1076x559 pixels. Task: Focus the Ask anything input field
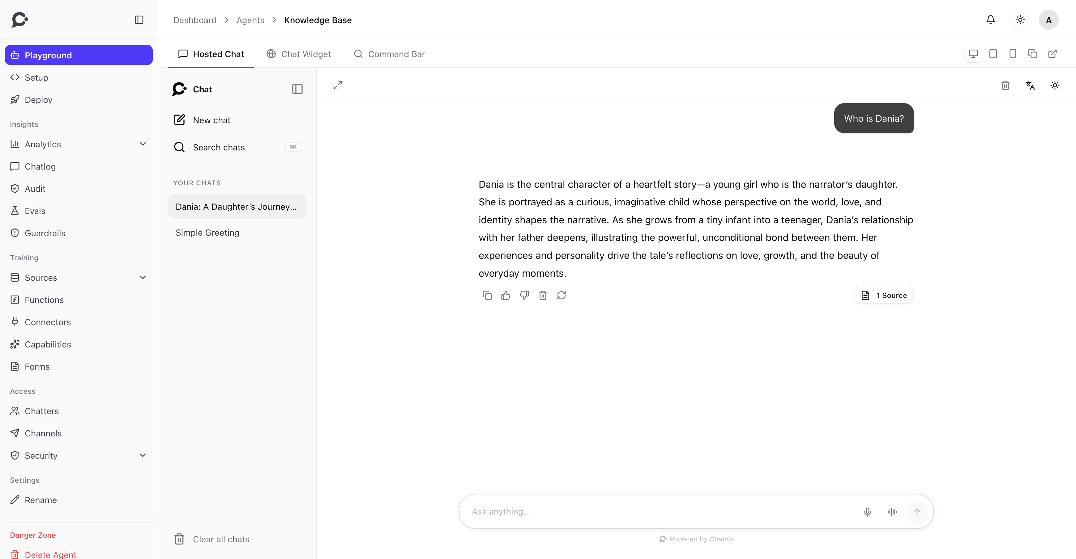point(663,512)
